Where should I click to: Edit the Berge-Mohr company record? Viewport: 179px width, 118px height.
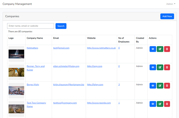click(x=160, y=85)
